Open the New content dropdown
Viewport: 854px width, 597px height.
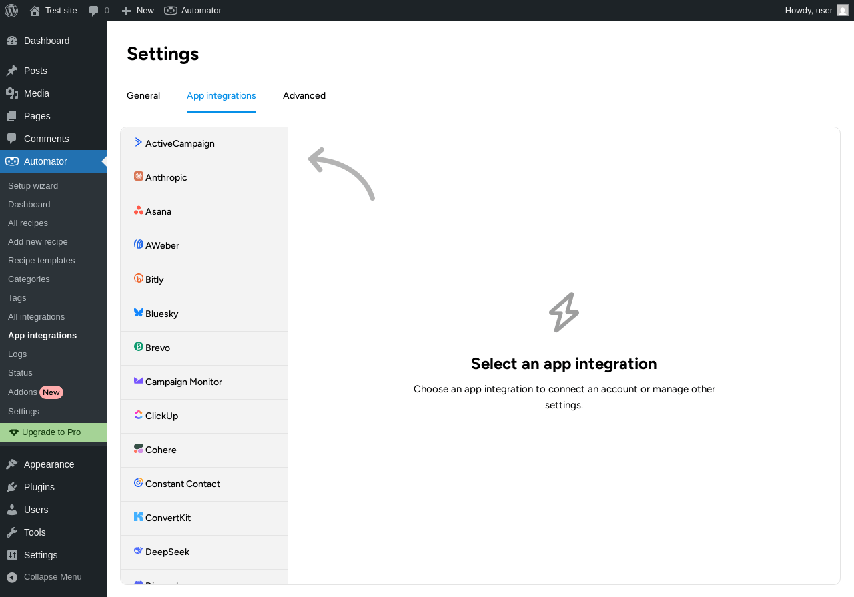point(137,11)
